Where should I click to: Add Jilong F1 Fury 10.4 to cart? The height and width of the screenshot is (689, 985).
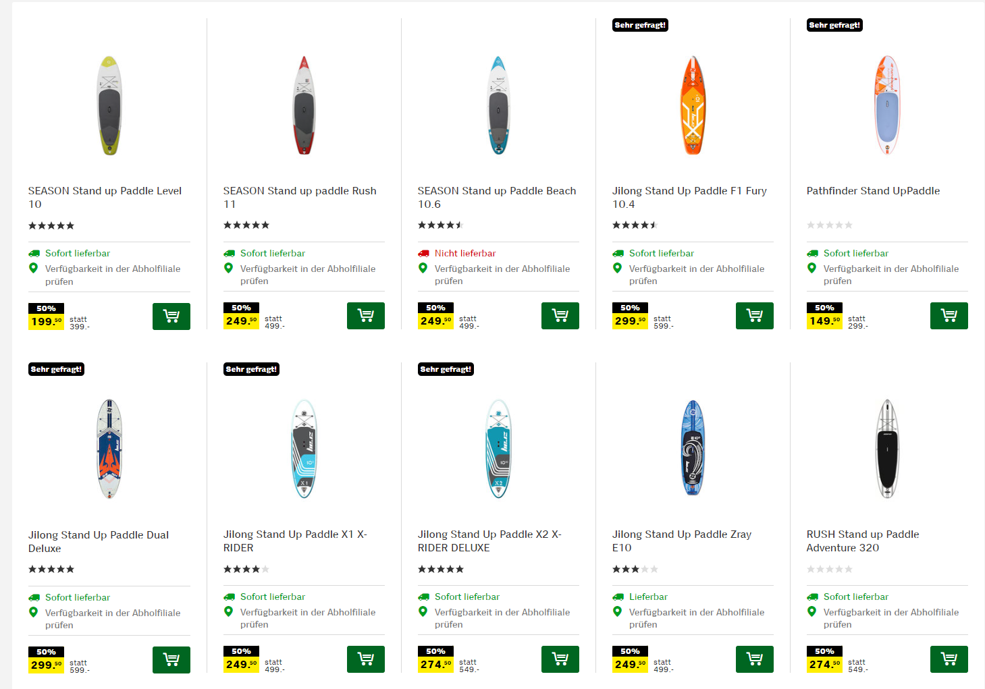coord(754,316)
